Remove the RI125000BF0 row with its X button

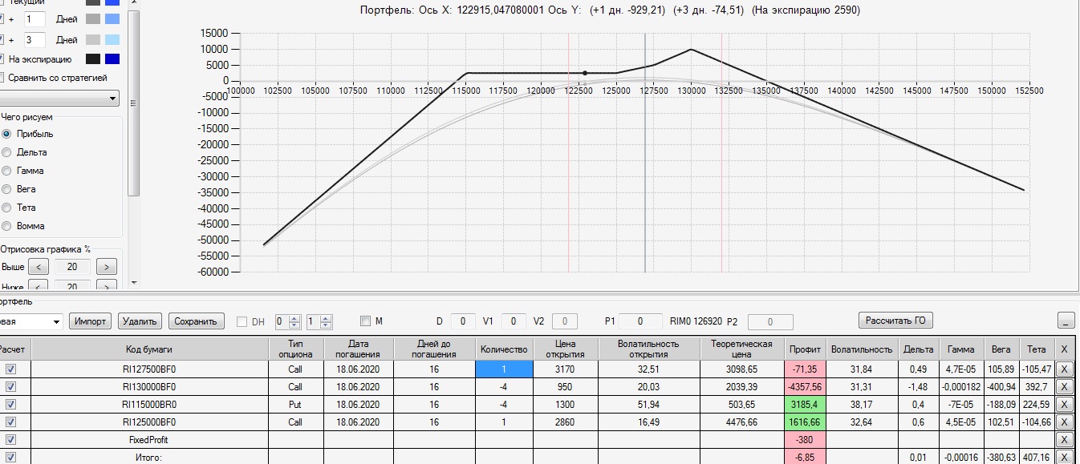pos(1064,422)
